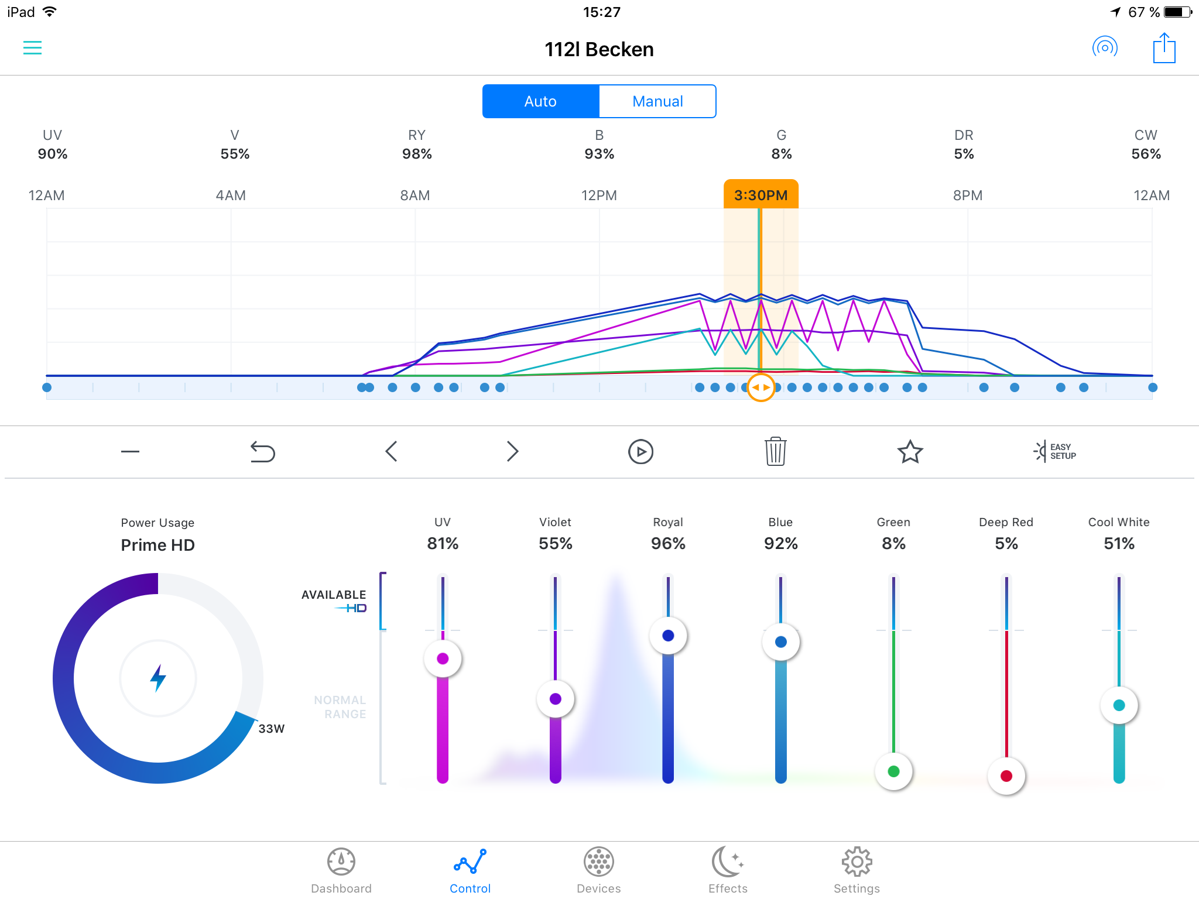Open the share export icon
This screenshot has height=899, width=1199.
click(1164, 48)
